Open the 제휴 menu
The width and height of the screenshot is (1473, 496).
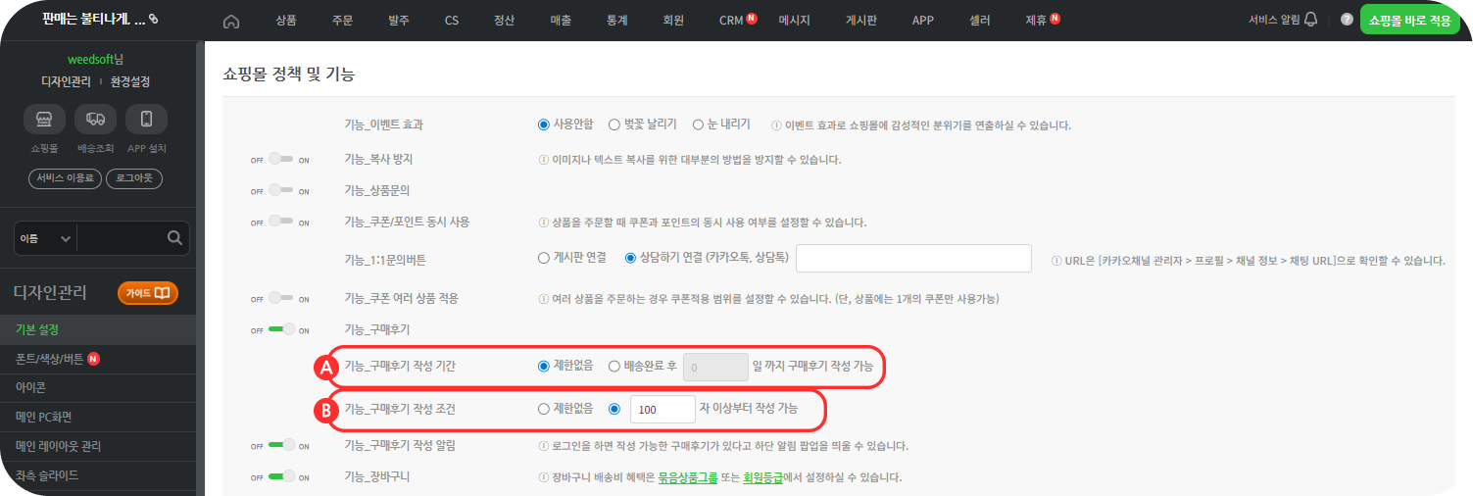pyautogui.click(x=1036, y=21)
